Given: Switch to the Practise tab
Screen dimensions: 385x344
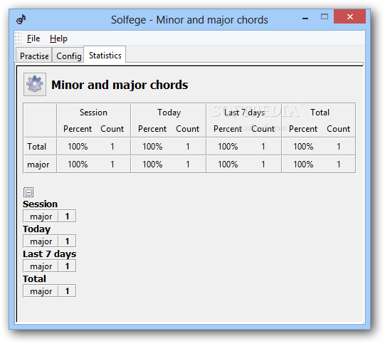Looking at the screenshot, I should [34, 56].
